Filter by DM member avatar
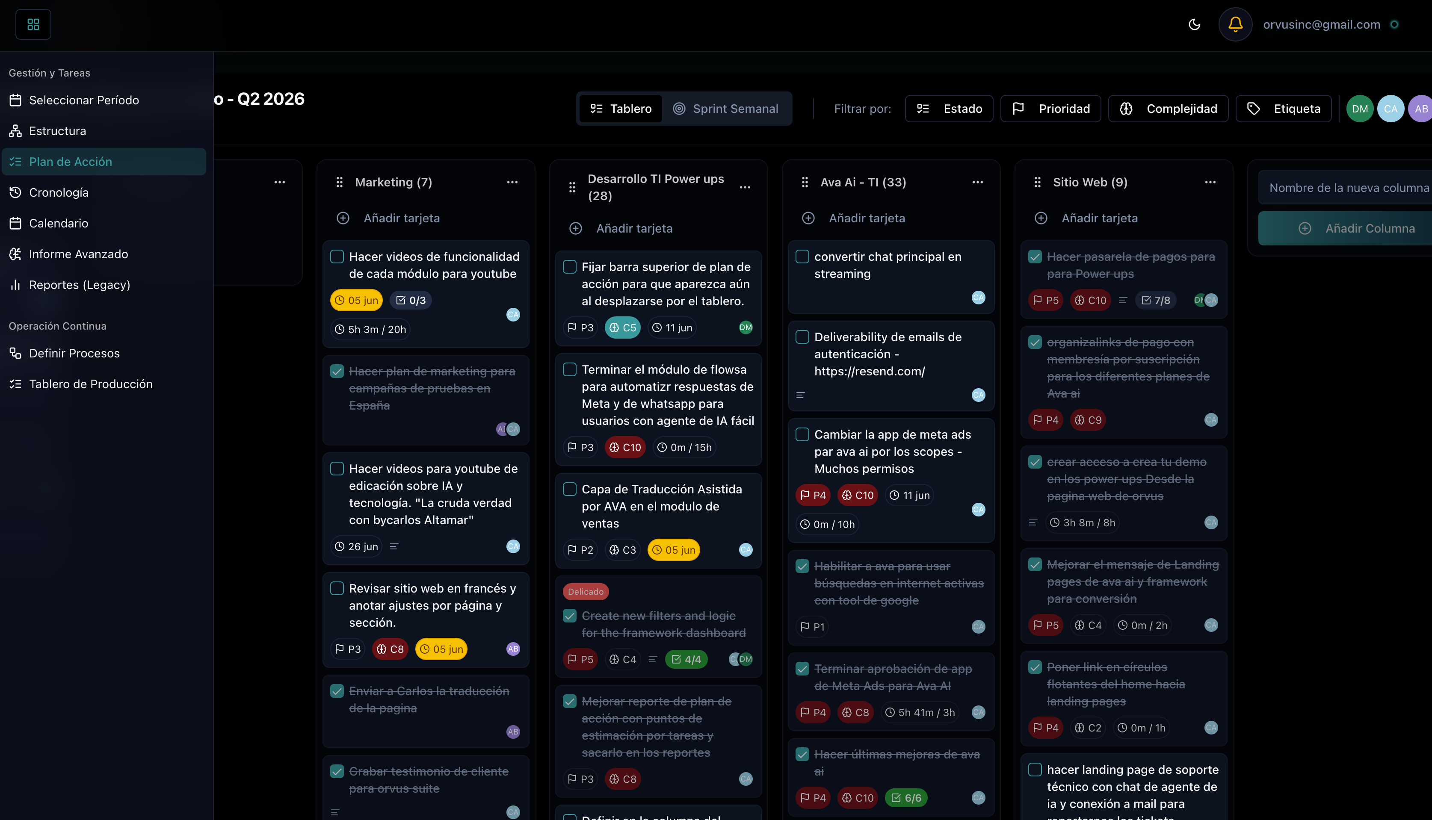This screenshot has width=1432, height=820. click(x=1359, y=109)
